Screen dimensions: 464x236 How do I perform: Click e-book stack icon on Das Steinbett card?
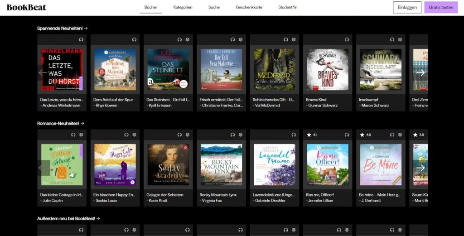point(188,40)
